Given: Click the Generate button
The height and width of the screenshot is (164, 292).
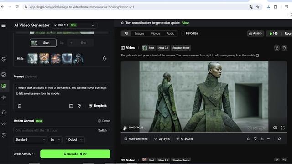Looking at the screenshot, I should click(75, 154).
